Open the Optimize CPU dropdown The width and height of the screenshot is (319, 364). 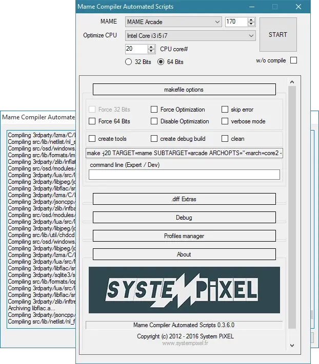click(x=190, y=36)
